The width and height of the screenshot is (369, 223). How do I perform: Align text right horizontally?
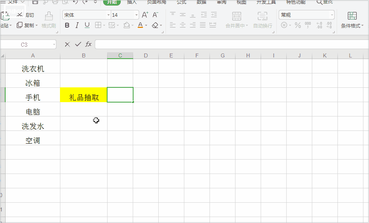[193, 25]
